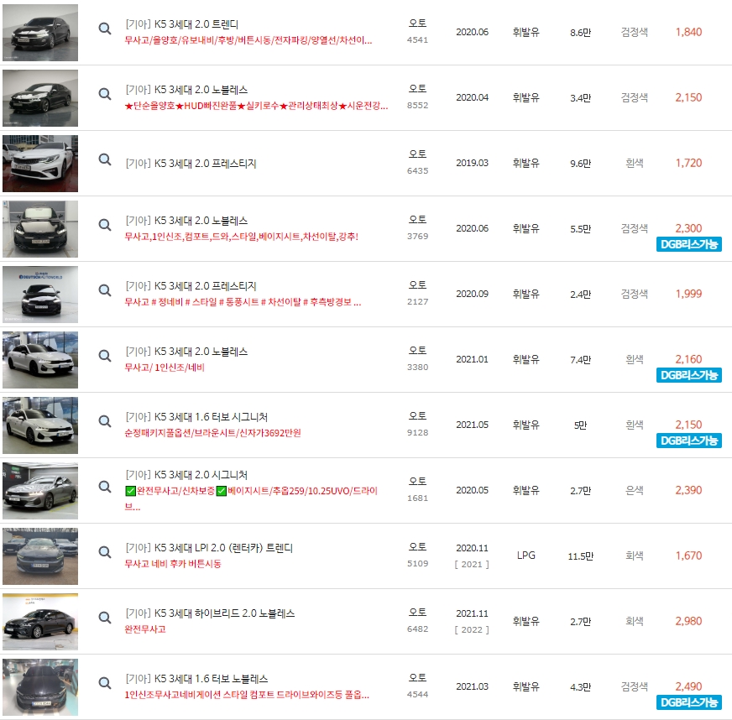This screenshot has width=732, height=720.
Task: Open magnifier icon for LPI 2.0 렌터카 listing
Action: 104,551
